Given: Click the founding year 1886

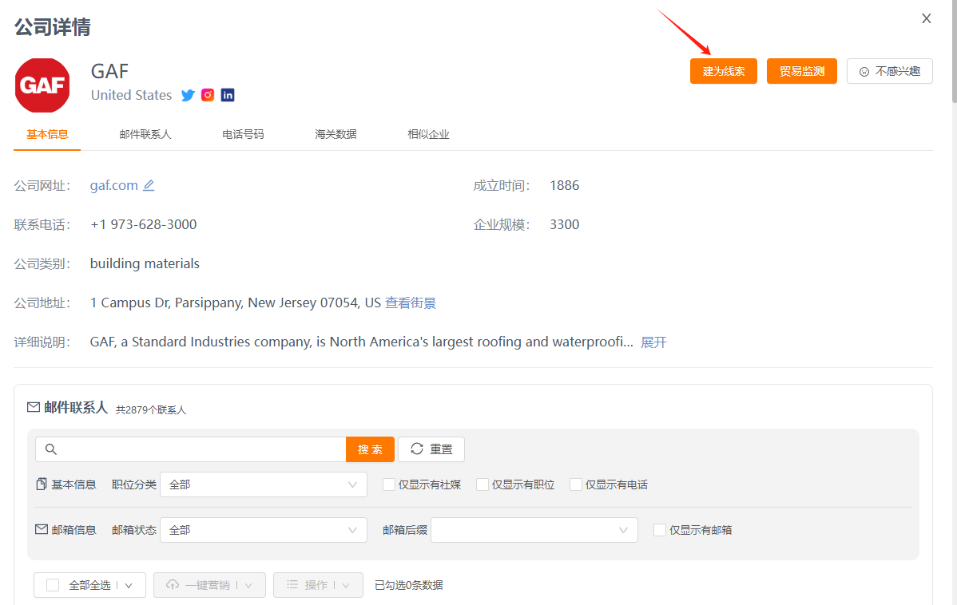Looking at the screenshot, I should (x=565, y=185).
